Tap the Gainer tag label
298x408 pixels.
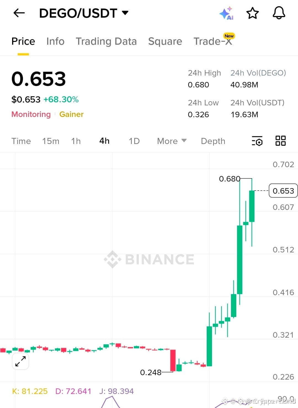coord(71,114)
